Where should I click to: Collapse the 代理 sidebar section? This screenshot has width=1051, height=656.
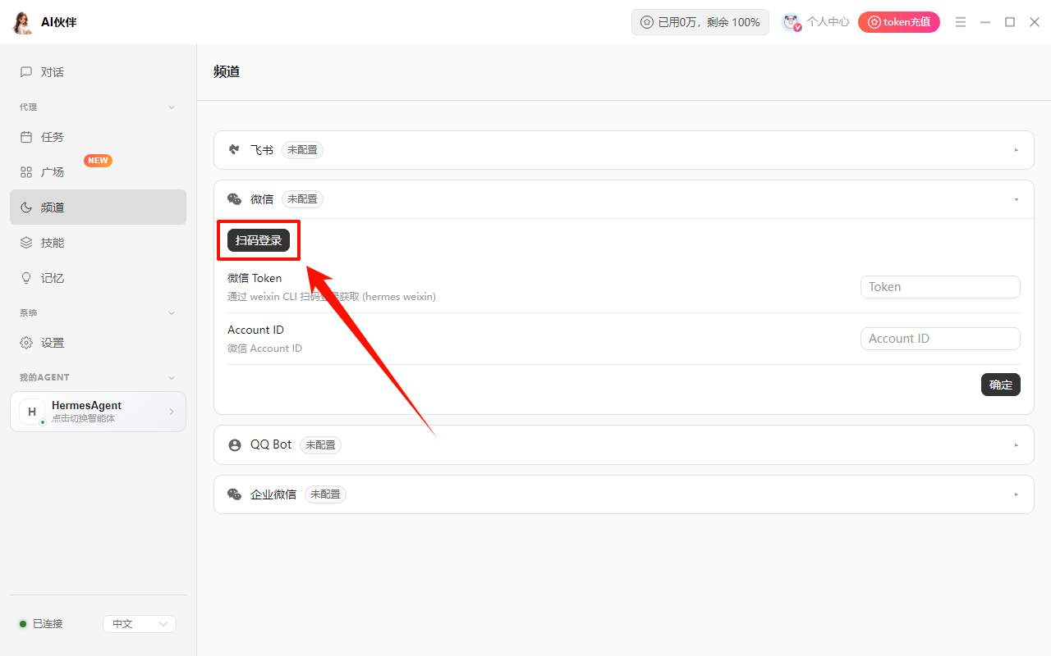[x=172, y=107]
